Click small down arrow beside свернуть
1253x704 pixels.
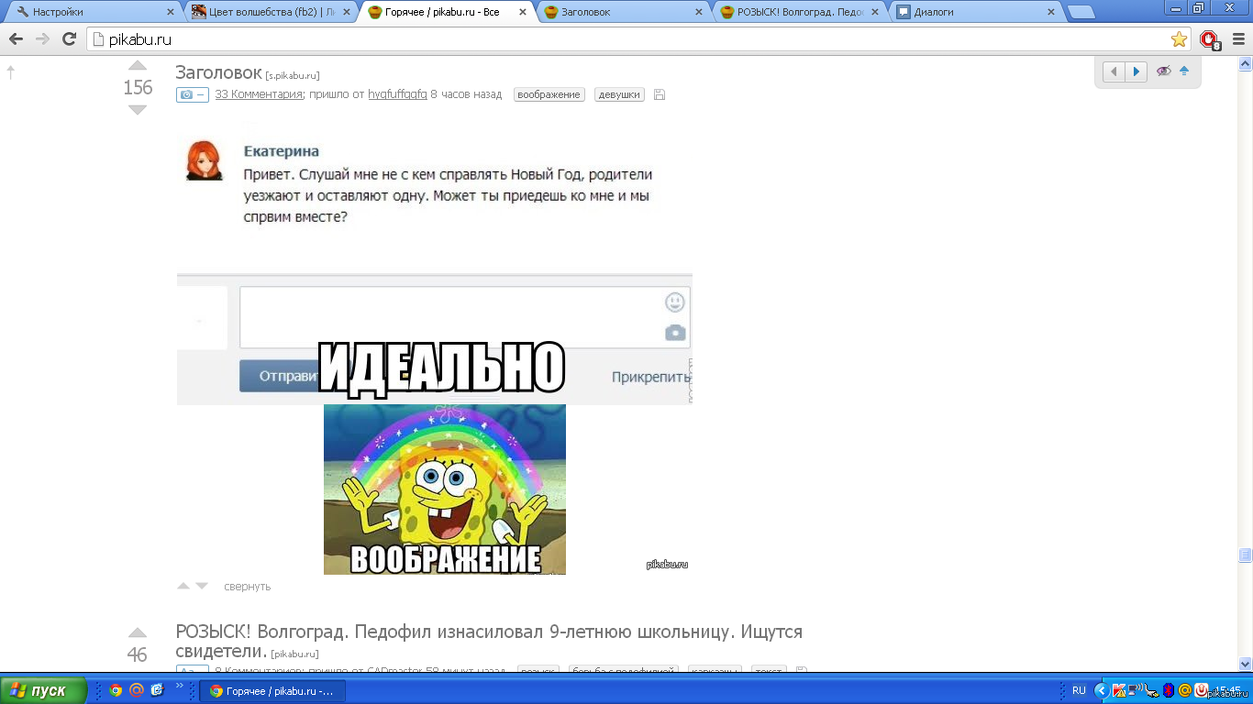click(x=202, y=586)
